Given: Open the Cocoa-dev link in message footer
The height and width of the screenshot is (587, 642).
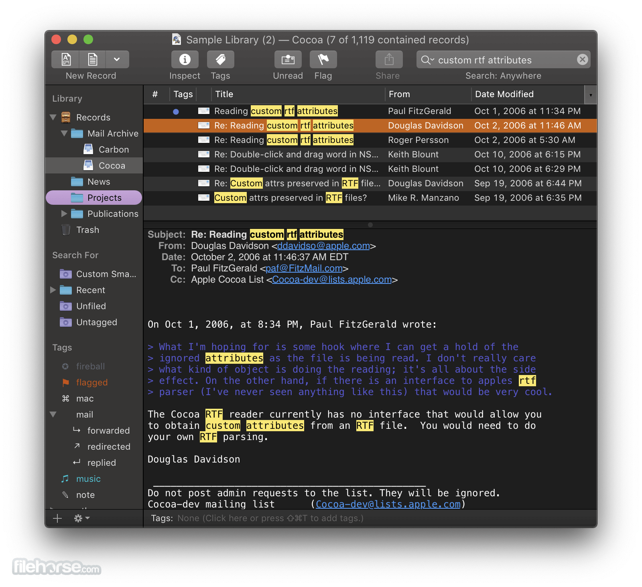Looking at the screenshot, I should pos(388,504).
